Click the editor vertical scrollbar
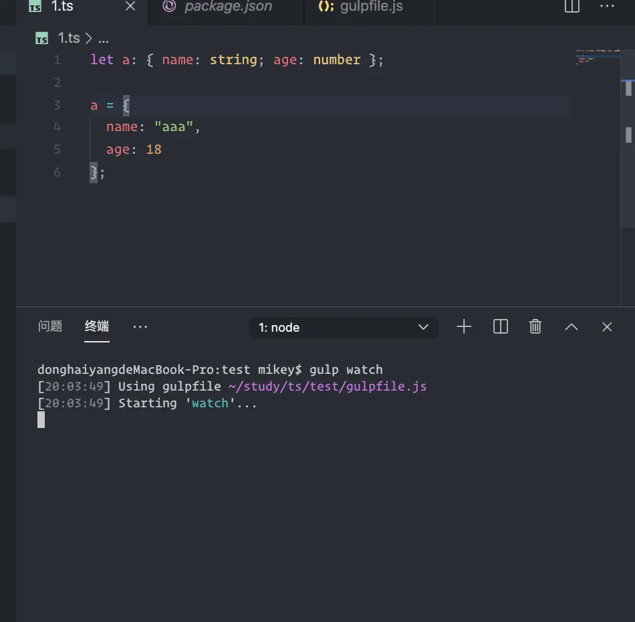The image size is (635, 622). pyautogui.click(x=628, y=138)
